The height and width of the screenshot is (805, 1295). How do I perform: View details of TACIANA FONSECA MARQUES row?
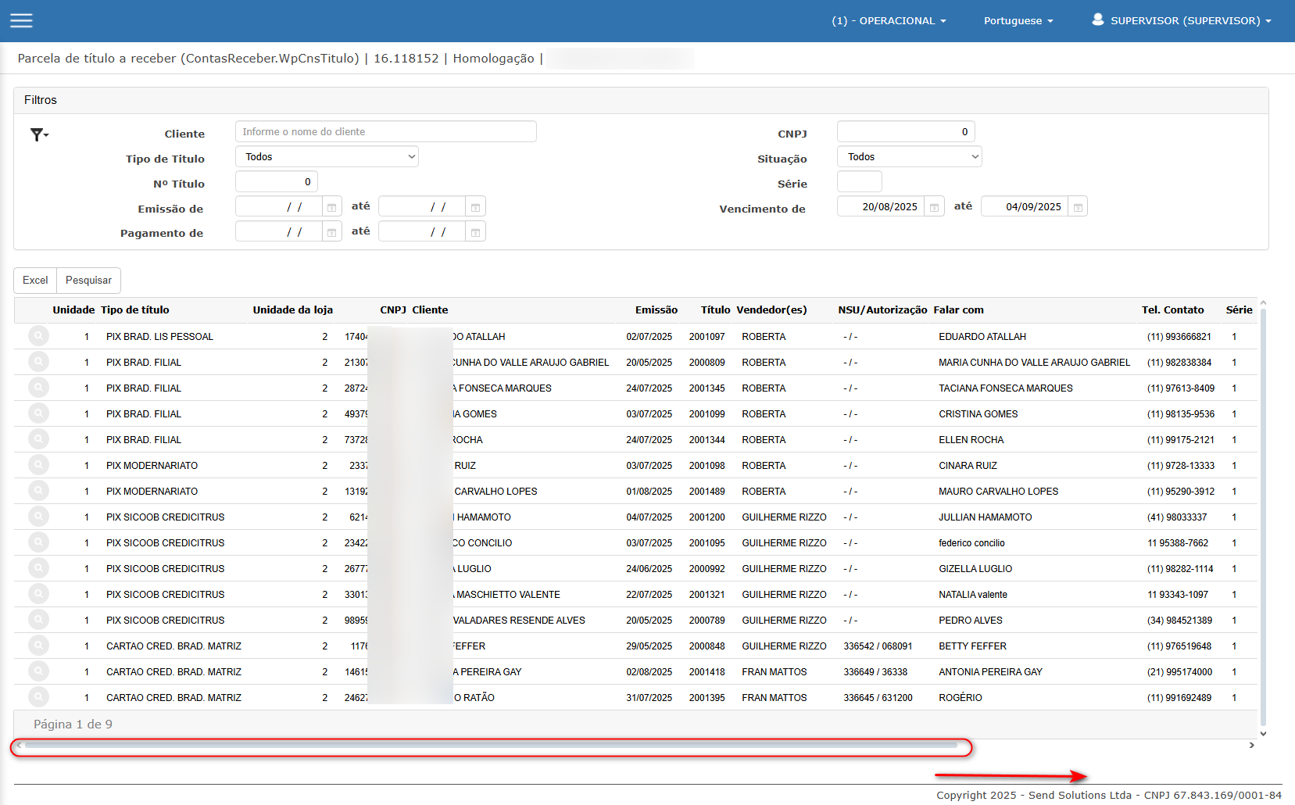point(38,388)
